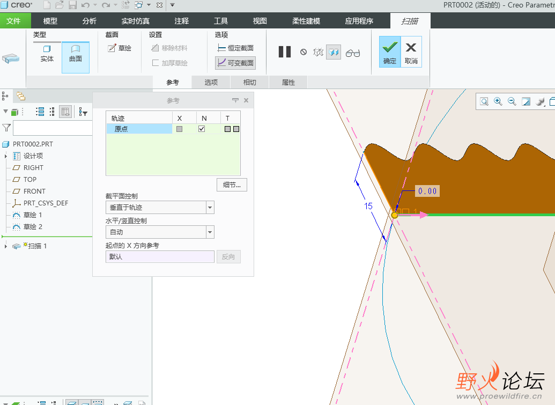
Task: Close the 参考 panel
Action: tap(246, 100)
